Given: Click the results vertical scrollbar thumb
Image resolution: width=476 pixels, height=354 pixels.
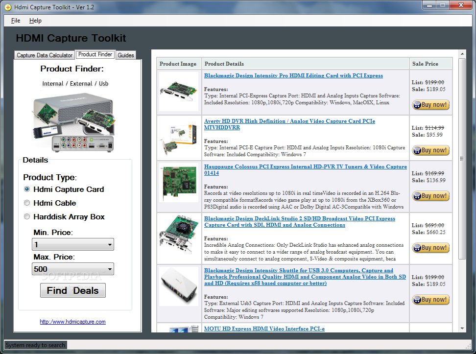Looking at the screenshot, I should tap(462, 159).
